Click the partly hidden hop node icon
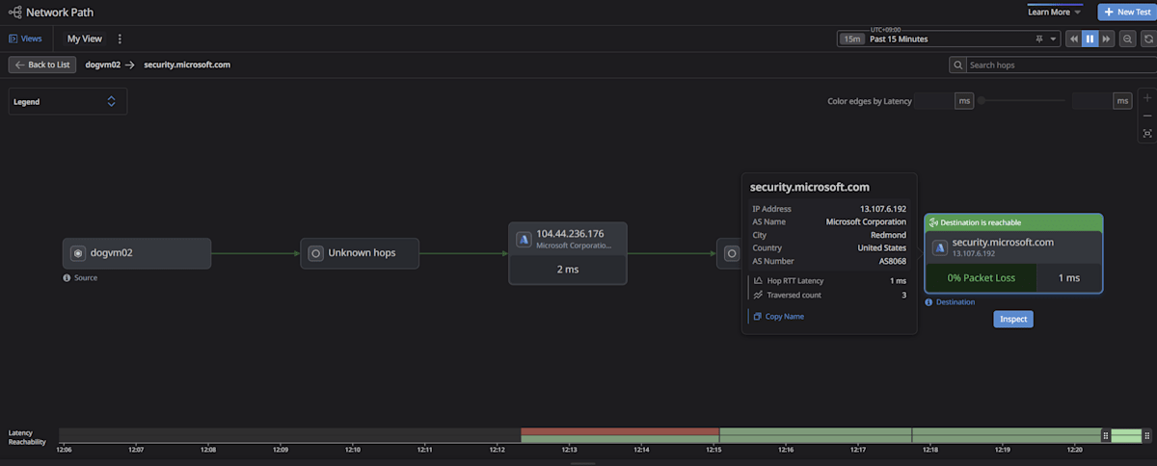The width and height of the screenshot is (1157, 466). coord(732,253)
